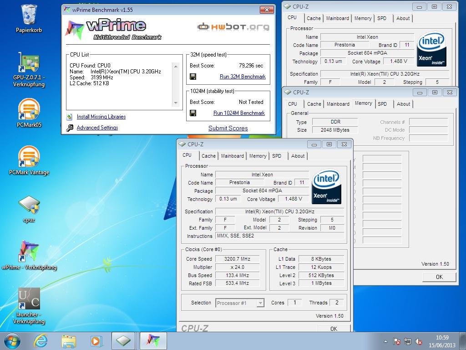Image resolution: width=466 pixels, height=350 pixels.
Task: Click the CPU List scroll up arrow
Action: click(176, 67)
